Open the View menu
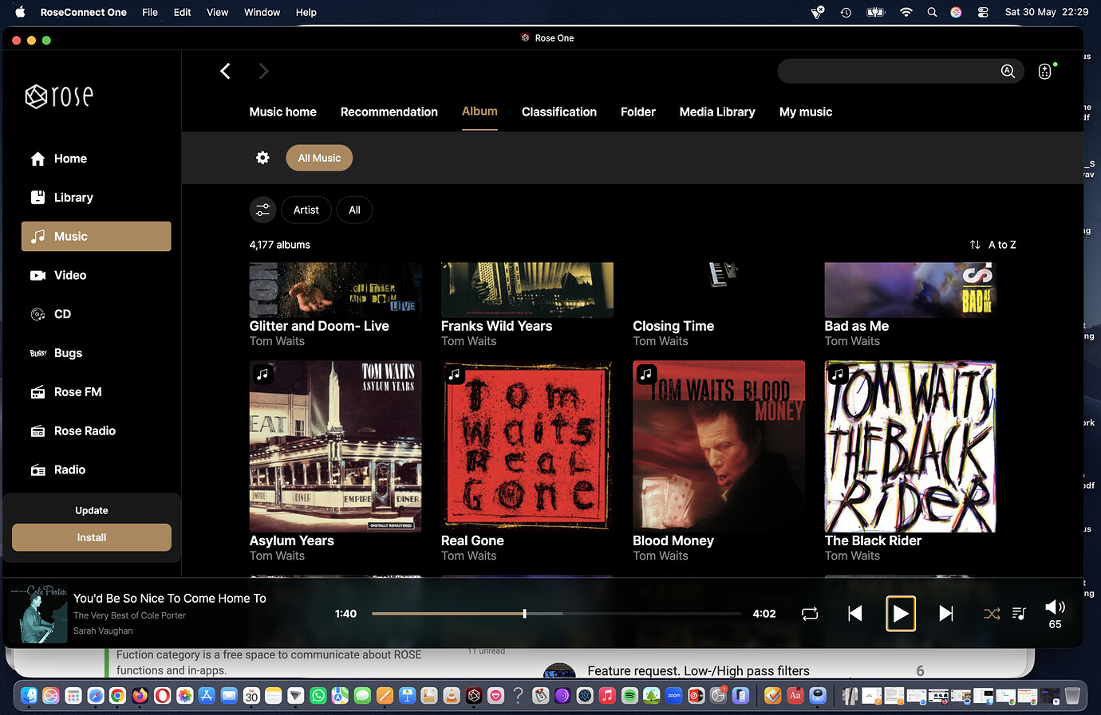The image size is (1101, 715). tap(217, 12)
